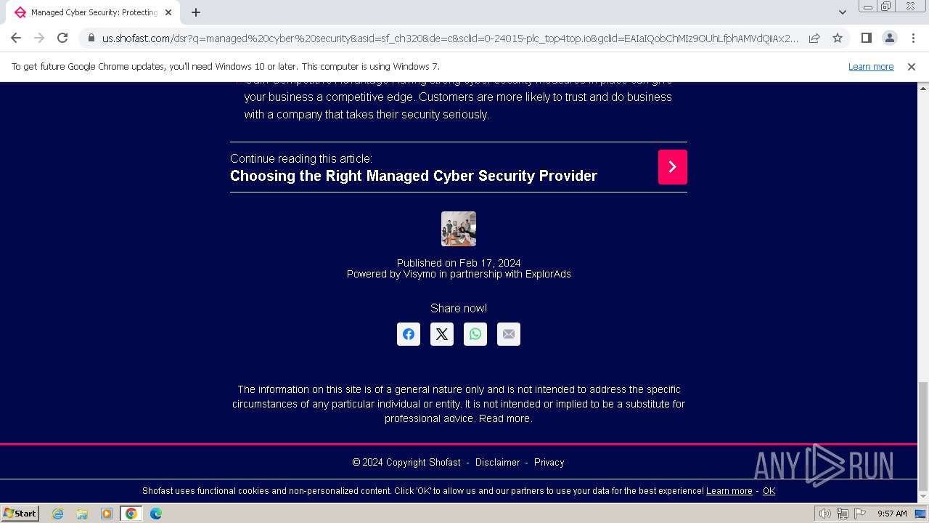The height and width of the screenshot is (523, 929).
Task: Bookmark this tab with star icon
Action: 838,38
